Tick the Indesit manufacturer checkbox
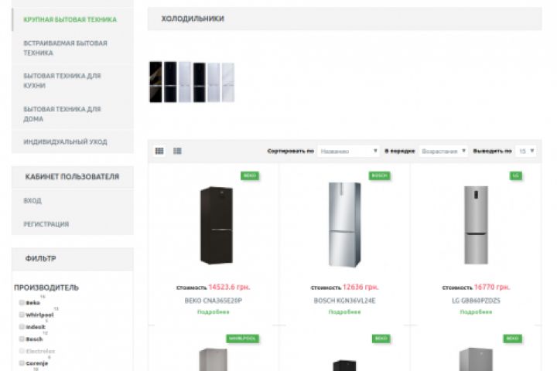Image resolution: width=557 pixels, height=371 pixels. [22, 327]
